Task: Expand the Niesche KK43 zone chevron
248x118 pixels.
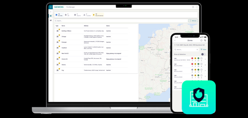Action: tap(205, 70)
